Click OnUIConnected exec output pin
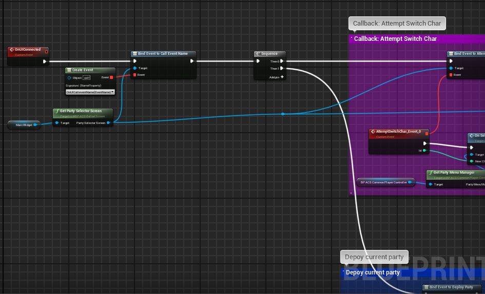 [45, 61]
